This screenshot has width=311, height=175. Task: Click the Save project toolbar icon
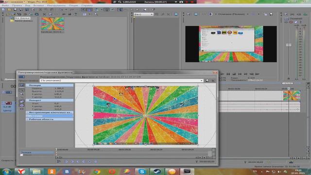click(x=15, y=10)
